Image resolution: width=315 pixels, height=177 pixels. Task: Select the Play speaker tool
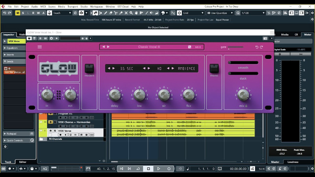coord(152,13)
